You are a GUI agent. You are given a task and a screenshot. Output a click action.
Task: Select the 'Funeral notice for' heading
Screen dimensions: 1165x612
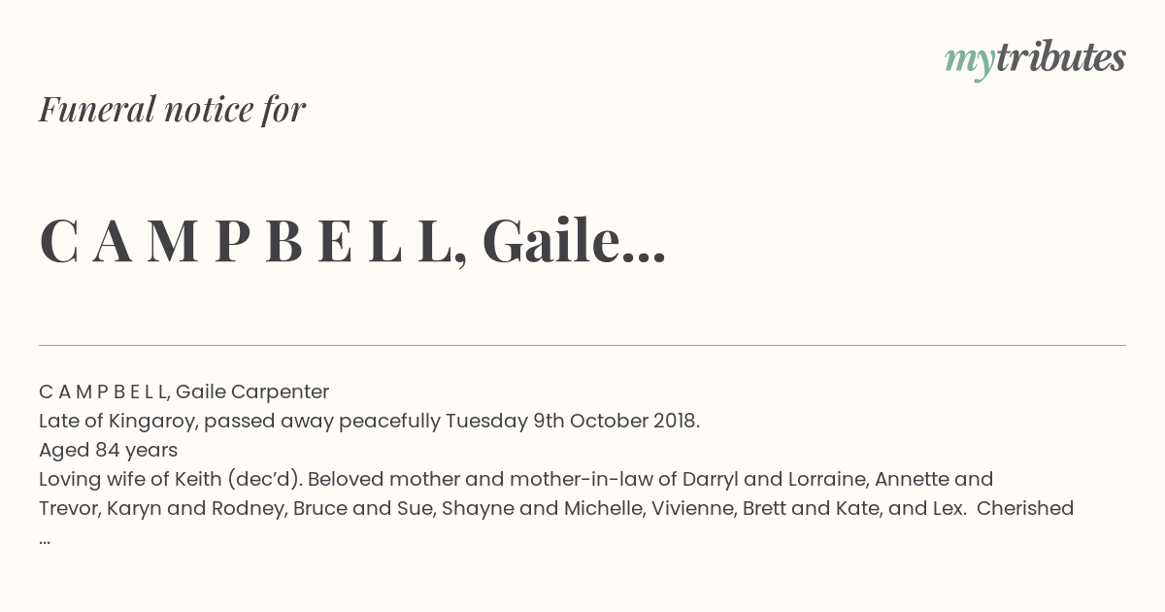coord(172,110)
